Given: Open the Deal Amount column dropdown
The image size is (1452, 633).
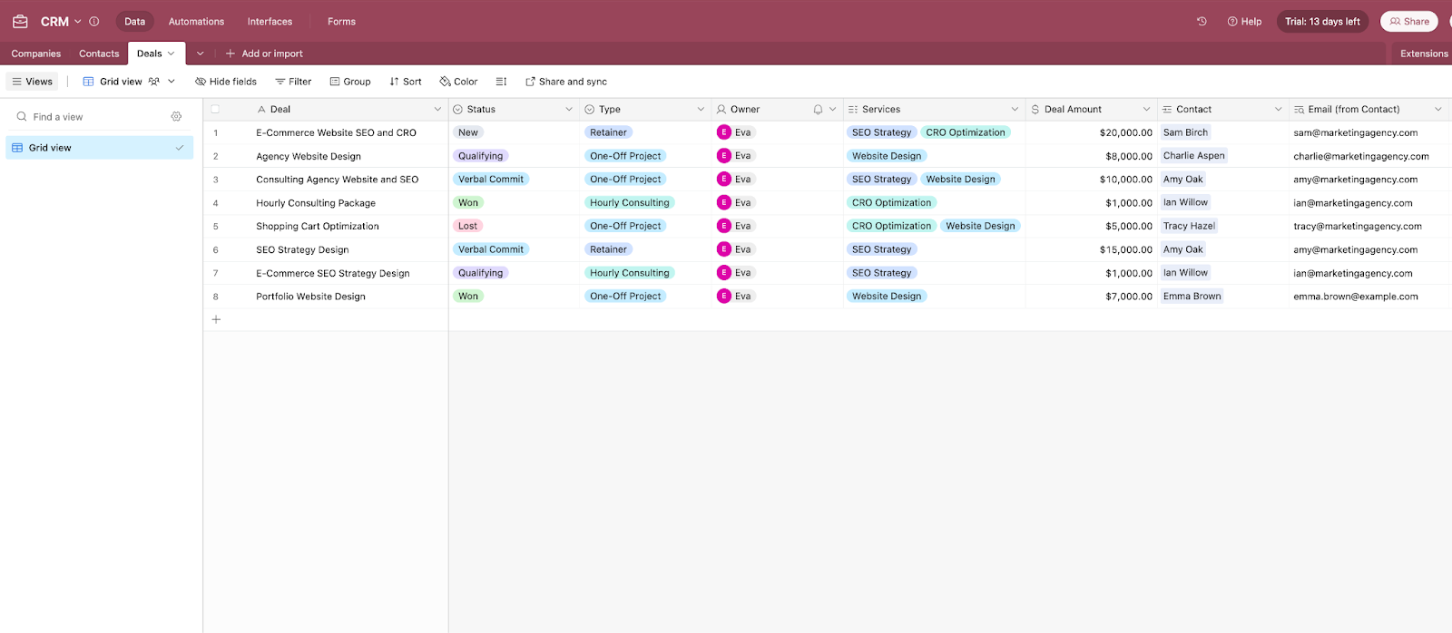Looking at the screenshot, I should [x=1146, y=109].
